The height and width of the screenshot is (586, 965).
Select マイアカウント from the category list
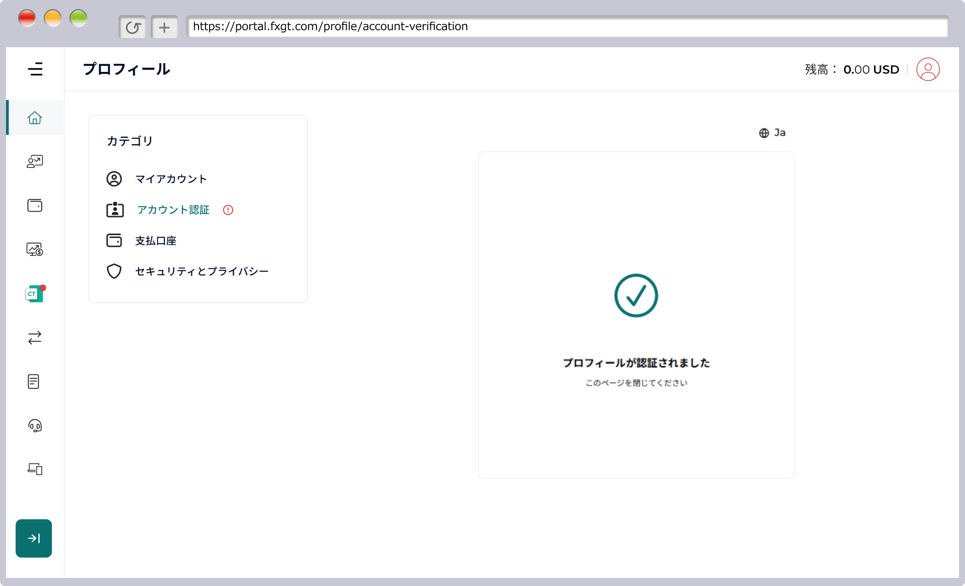click(171, 178)
